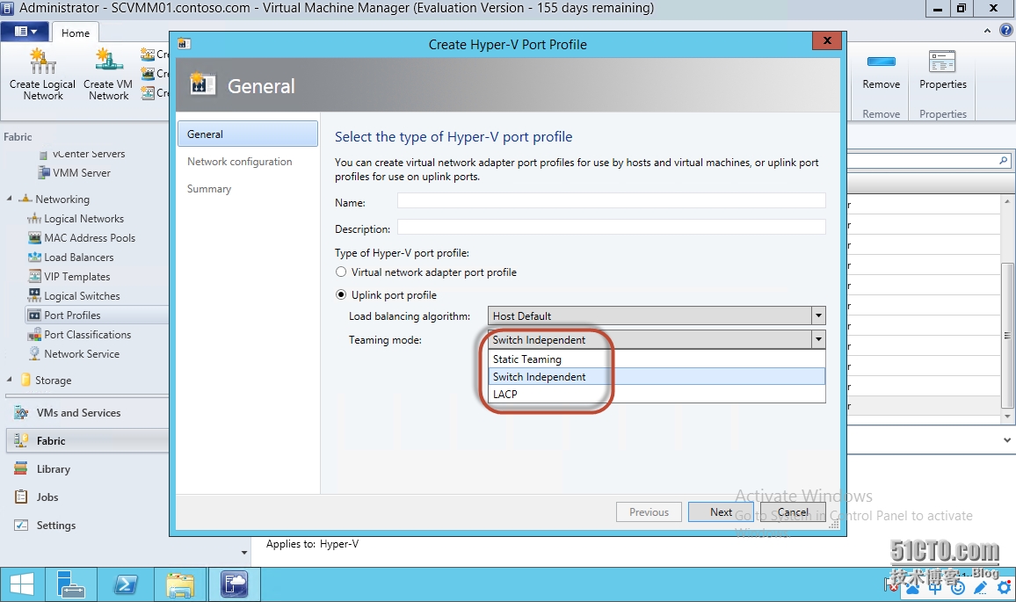Launch PowerShell from the taskbar

pos(126,584)
